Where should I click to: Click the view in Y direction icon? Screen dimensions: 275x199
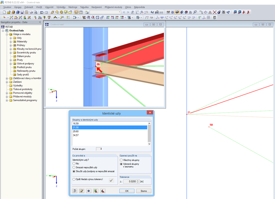[113, 17]
